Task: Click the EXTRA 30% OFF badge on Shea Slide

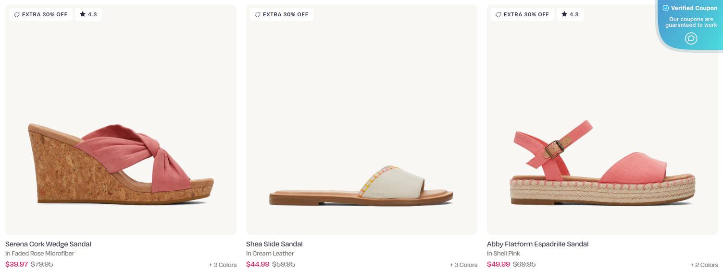Action: tap(281, 14)
